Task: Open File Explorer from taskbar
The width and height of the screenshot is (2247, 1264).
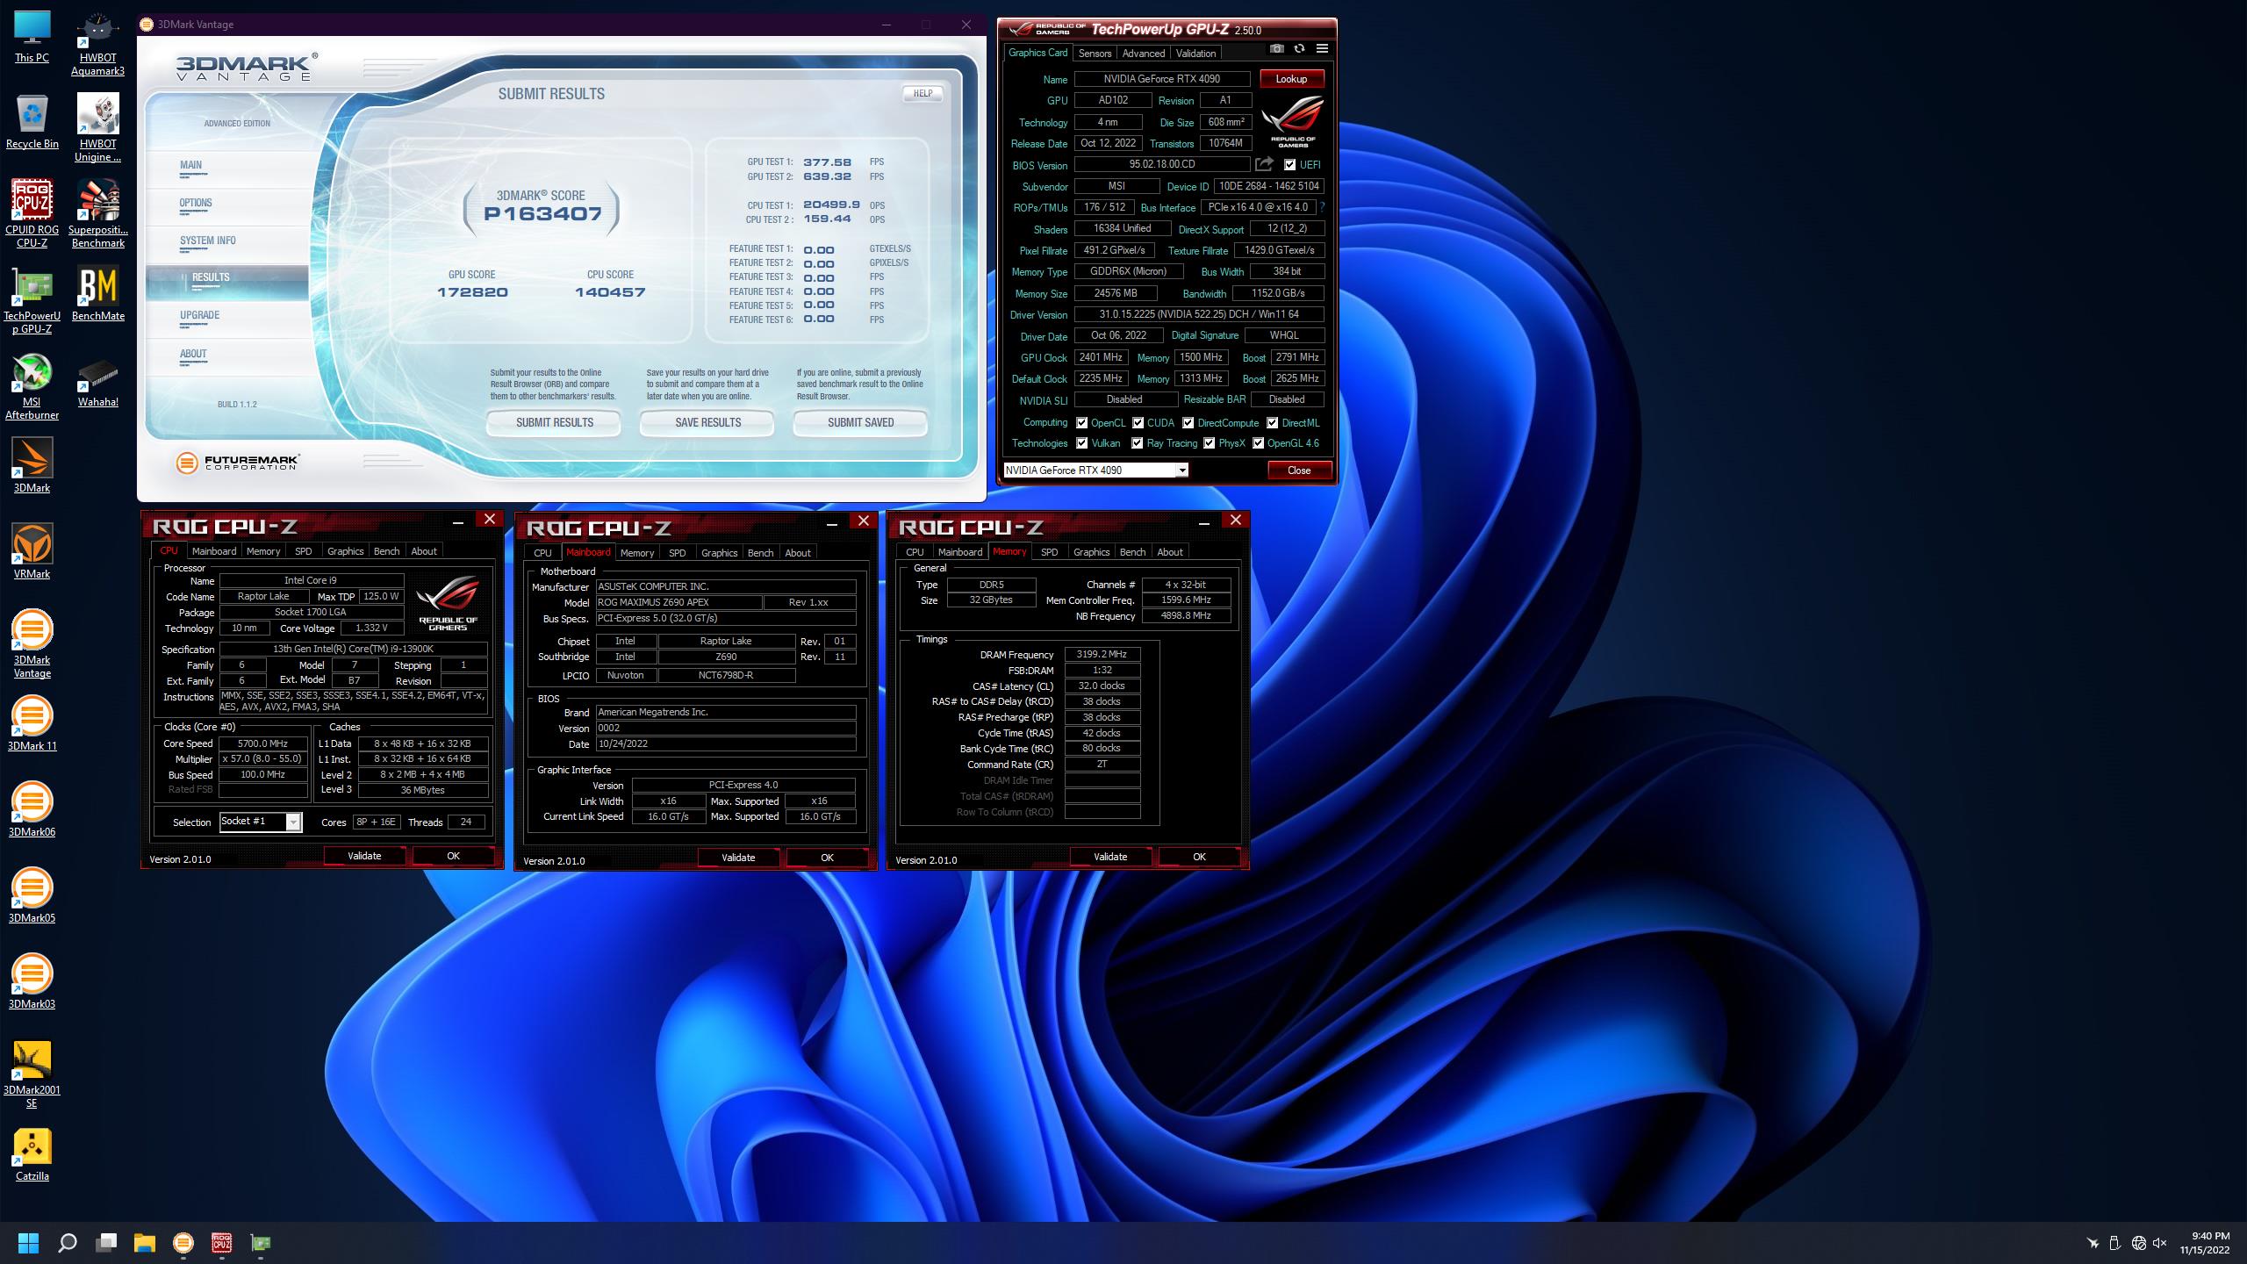Action: 145,1243
